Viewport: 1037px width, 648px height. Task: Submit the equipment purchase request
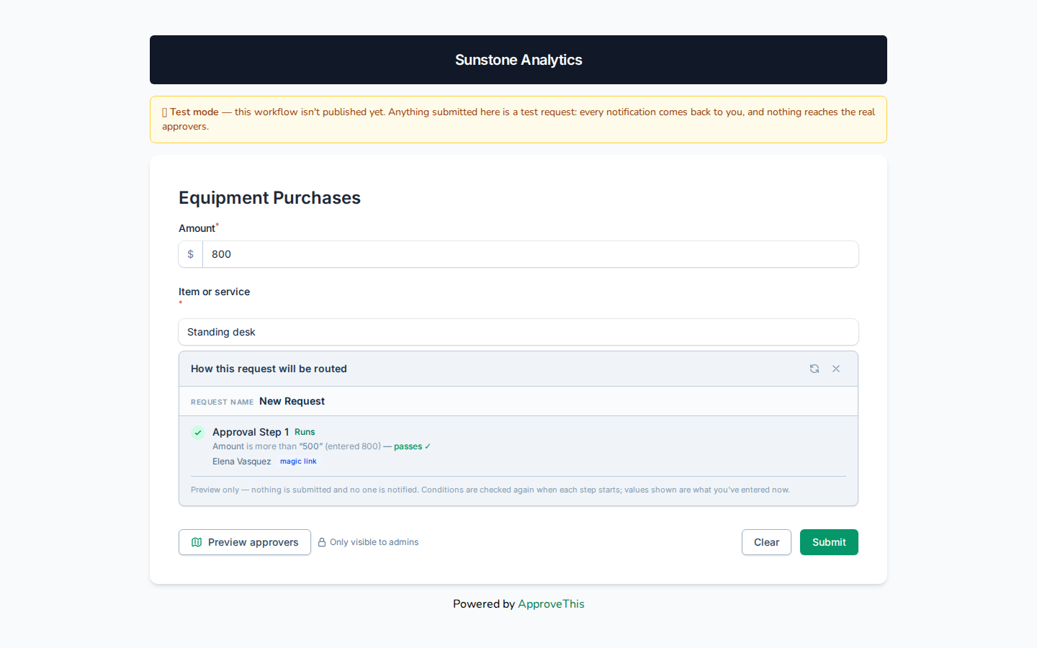coord(829,542)
